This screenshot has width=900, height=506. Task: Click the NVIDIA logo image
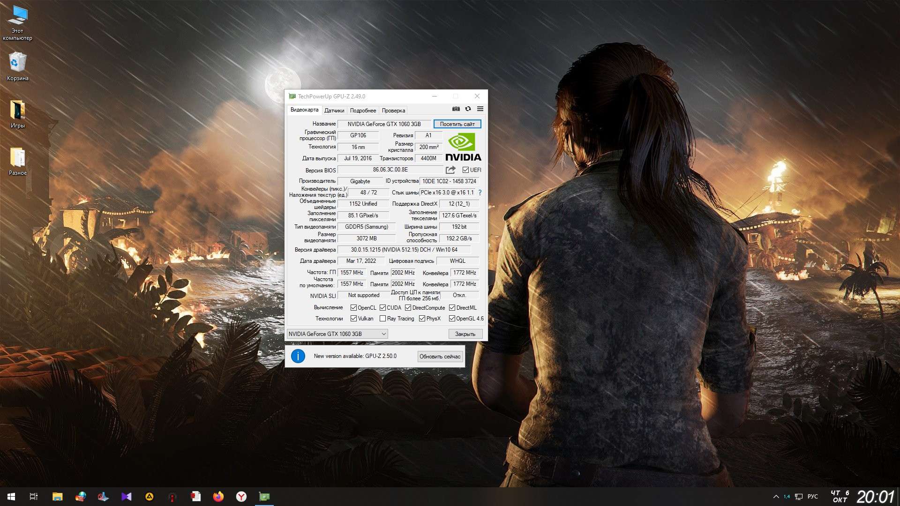tap(463, 147)
